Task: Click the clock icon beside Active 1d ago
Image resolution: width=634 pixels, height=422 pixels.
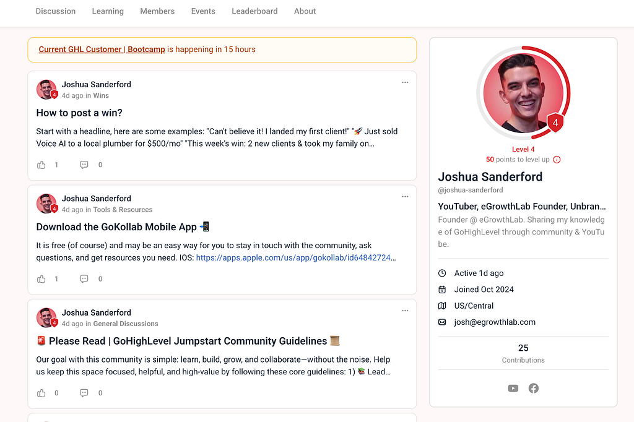Action: pos(442,273)
